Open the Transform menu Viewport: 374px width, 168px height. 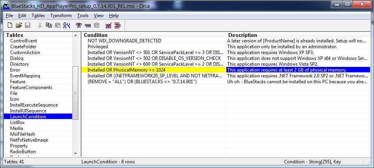tap(61, 16)
